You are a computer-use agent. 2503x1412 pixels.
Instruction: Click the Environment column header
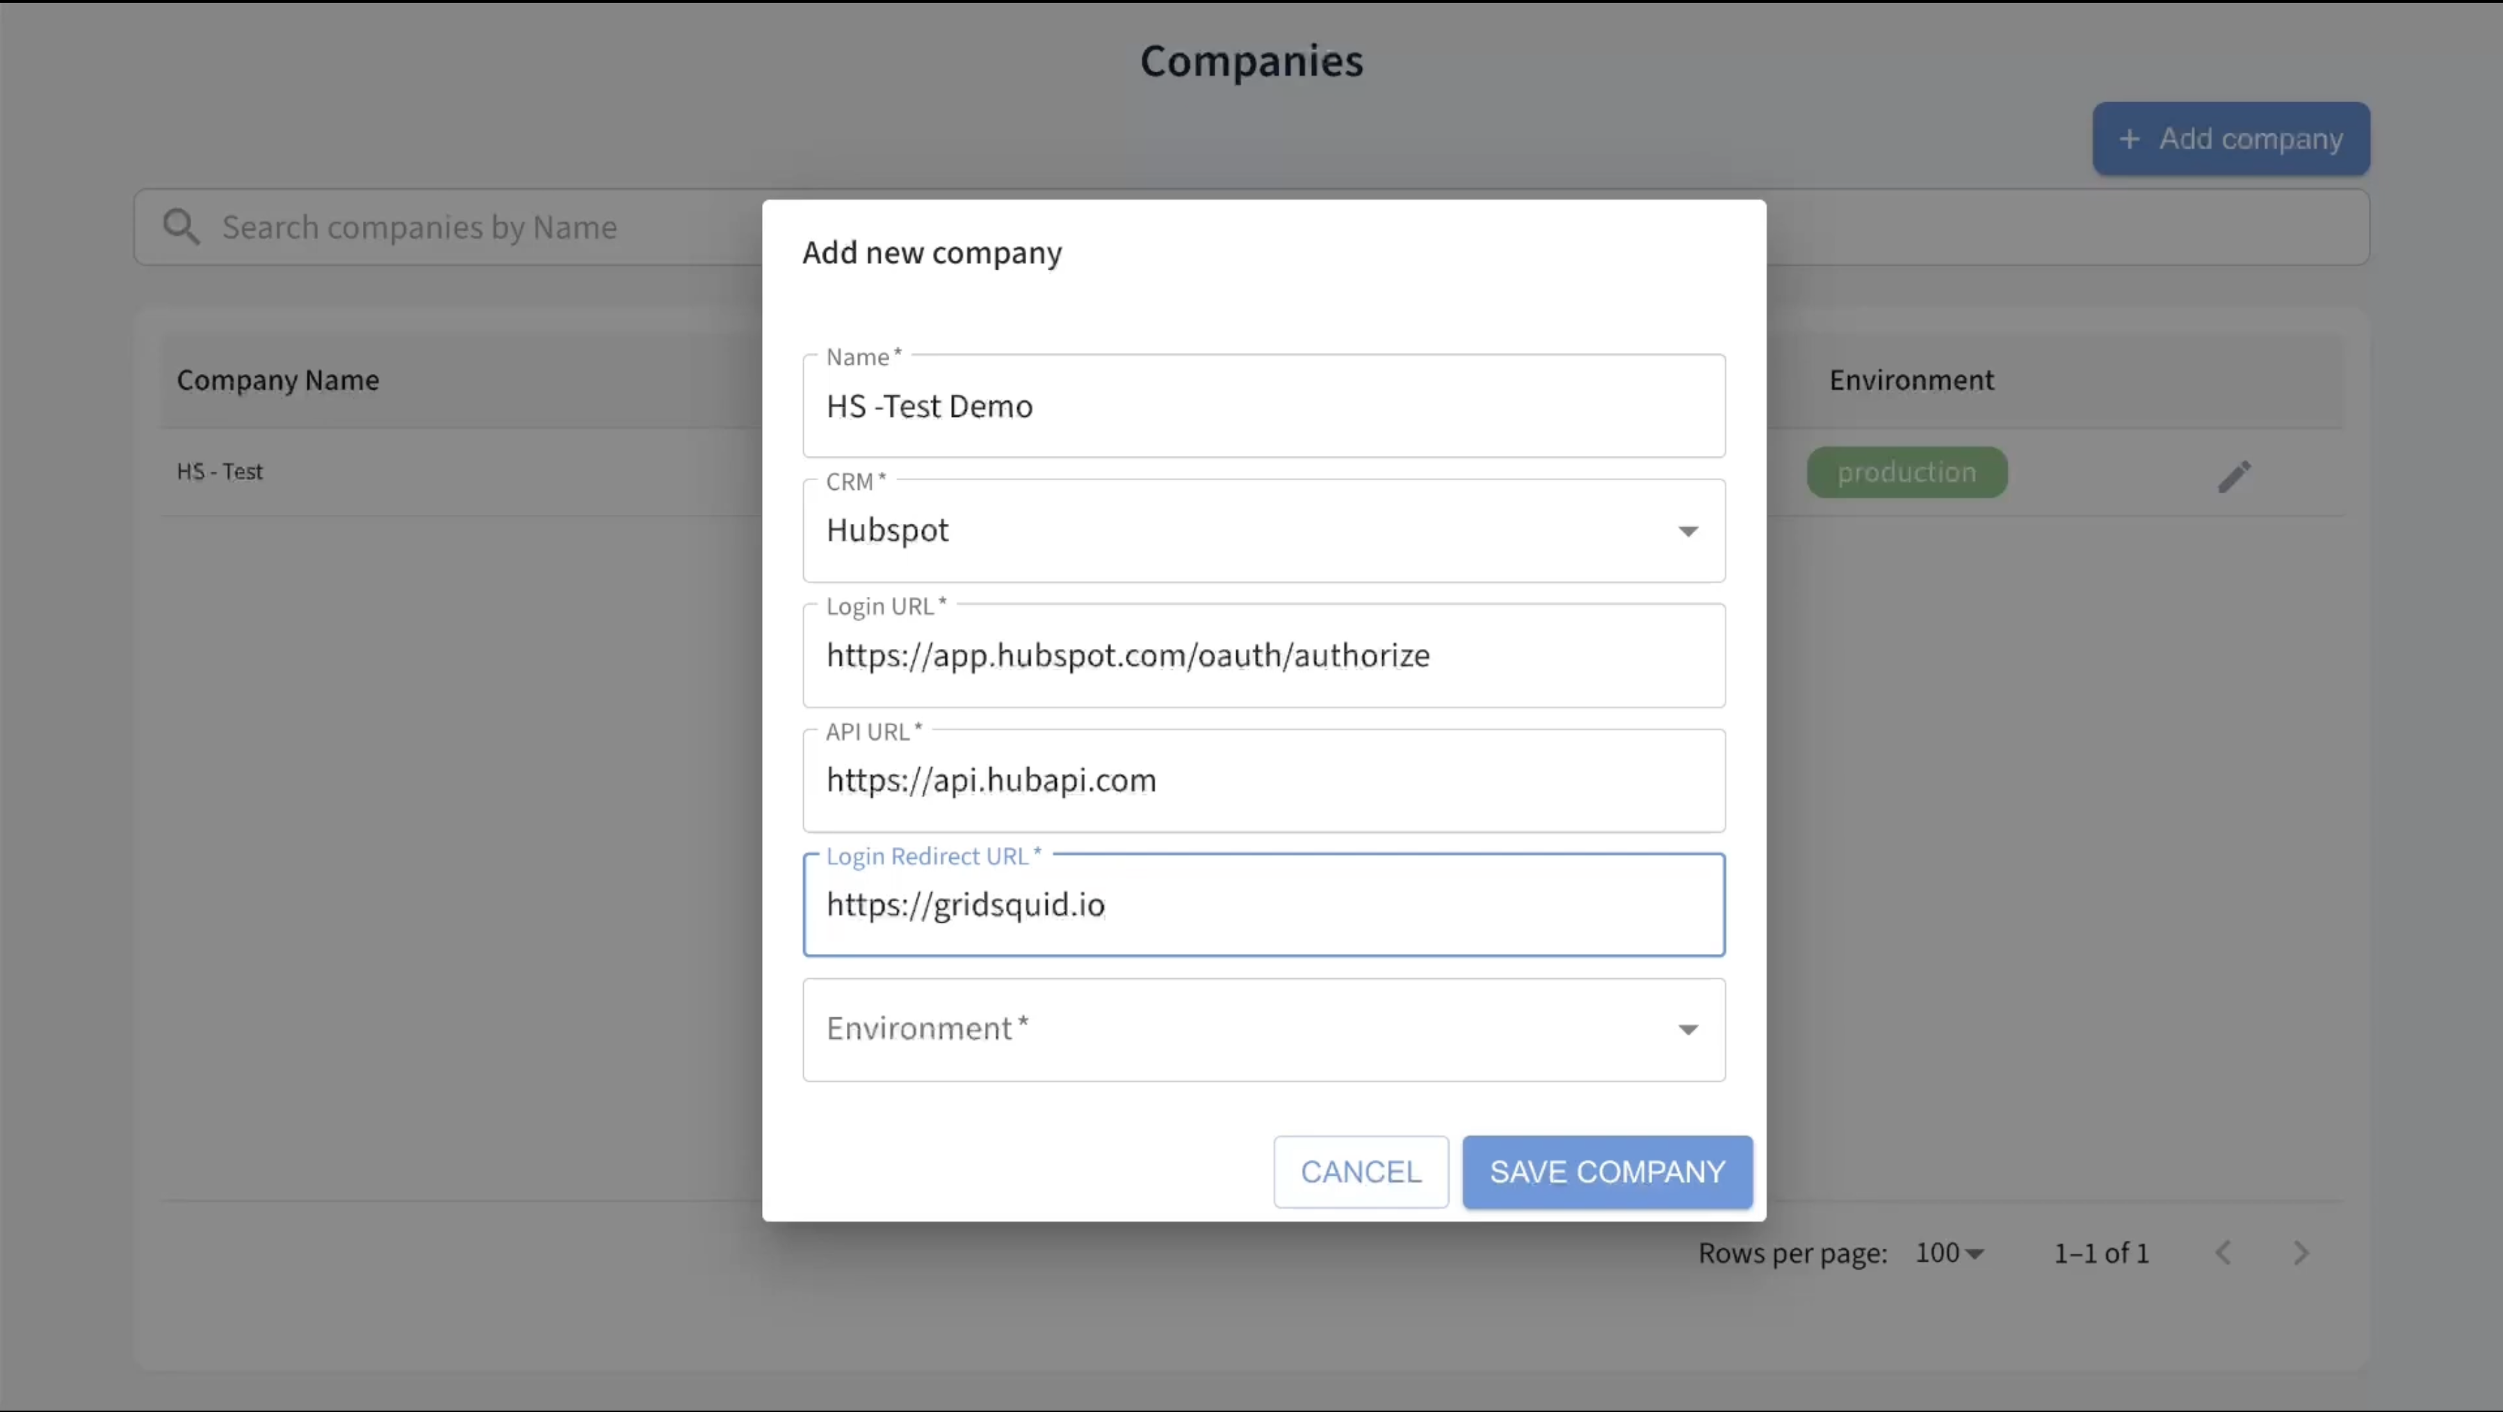coord(1911,379)
